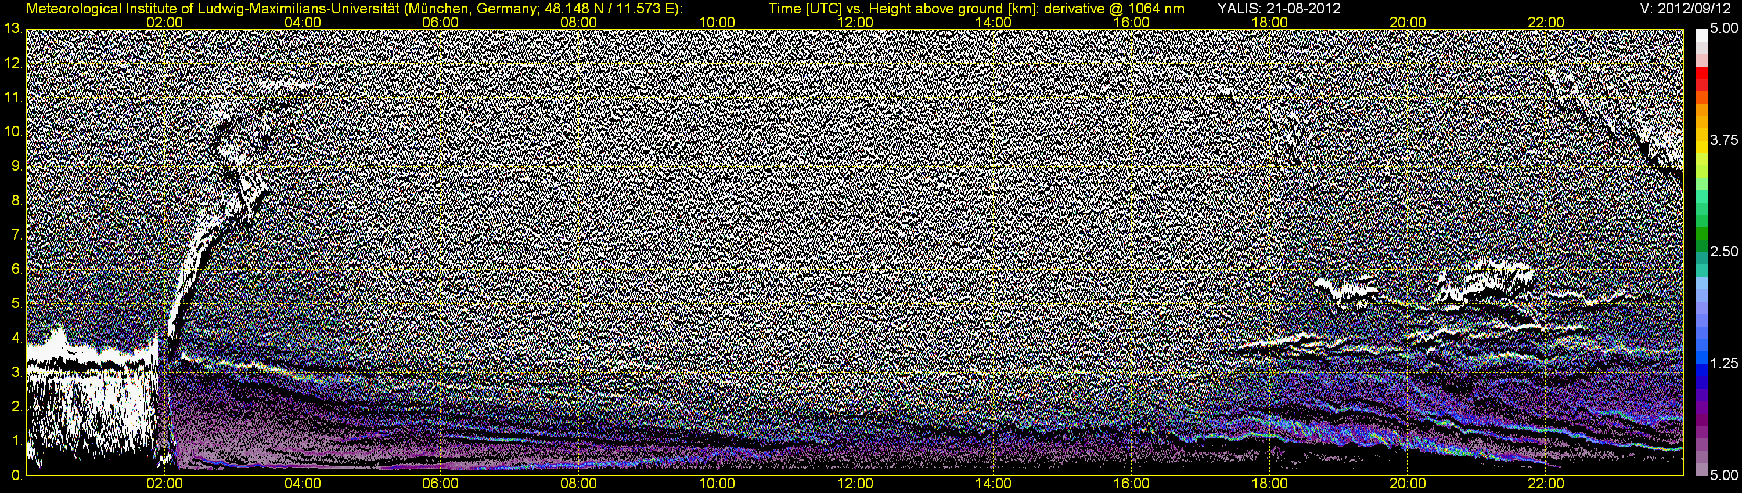This screenshot has height=493, width=1742.
Task: Select the 18:00 label on the bottom time axis
Action: tap(1269, 484)
